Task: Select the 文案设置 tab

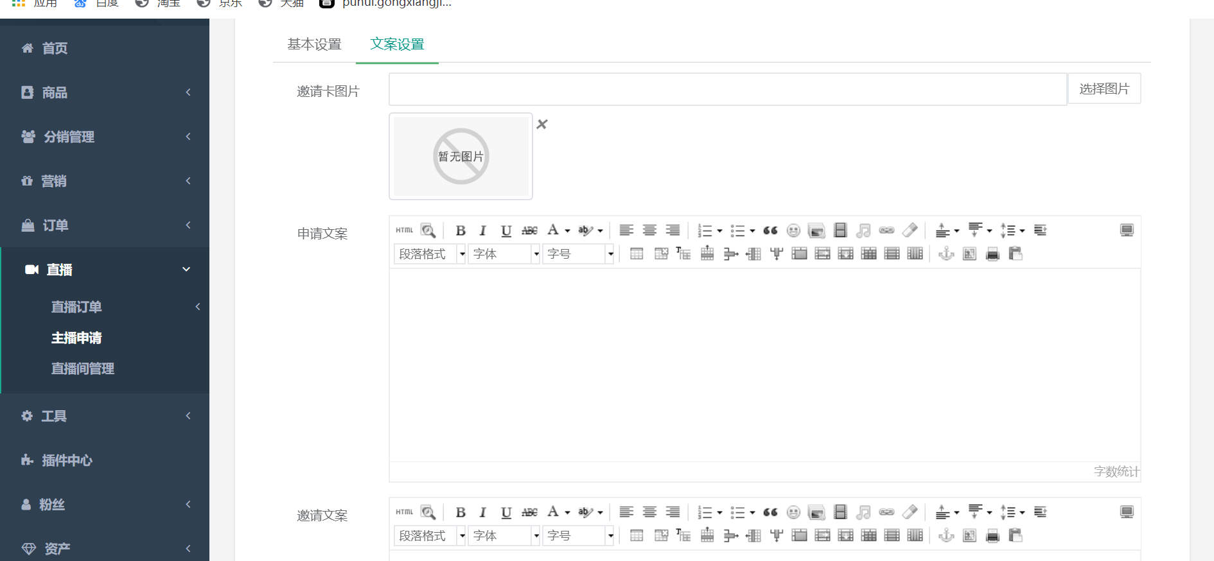Action: tap(397, 44)
